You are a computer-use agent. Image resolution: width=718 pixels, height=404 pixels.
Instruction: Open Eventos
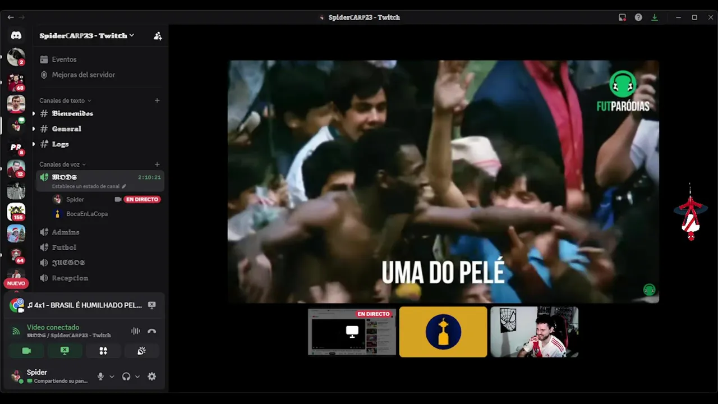point(64,59)
